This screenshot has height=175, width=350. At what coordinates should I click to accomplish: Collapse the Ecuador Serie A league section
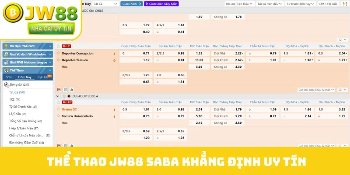(x=58, y=96)
